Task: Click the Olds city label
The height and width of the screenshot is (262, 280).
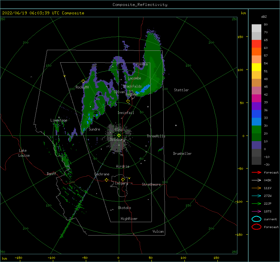Action: point(119,130)
